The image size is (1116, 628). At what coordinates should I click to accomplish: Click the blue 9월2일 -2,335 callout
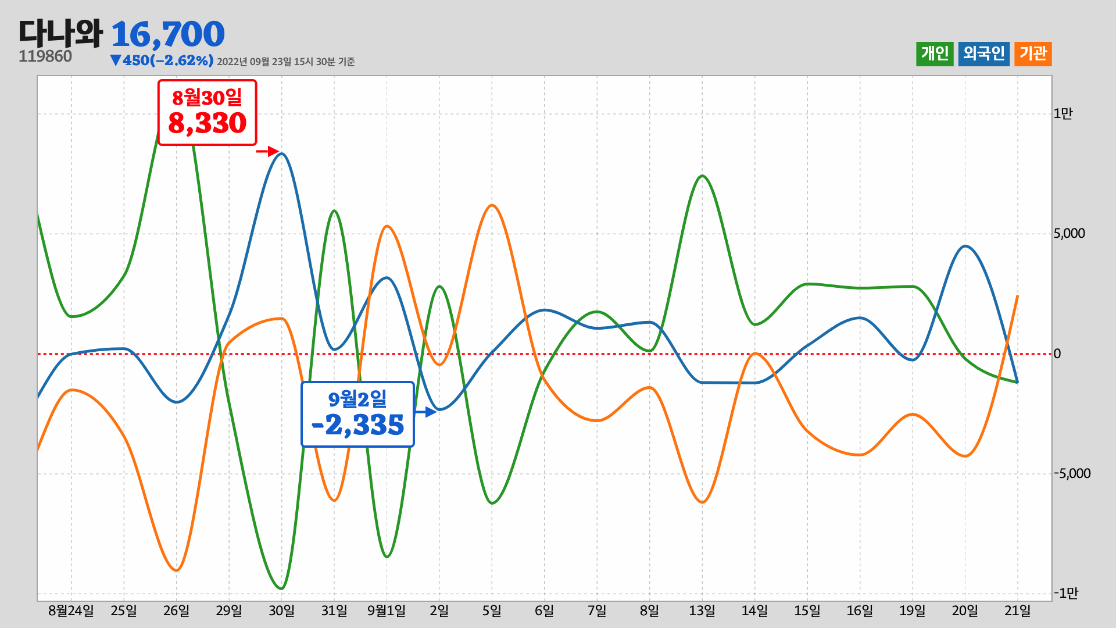357,414
